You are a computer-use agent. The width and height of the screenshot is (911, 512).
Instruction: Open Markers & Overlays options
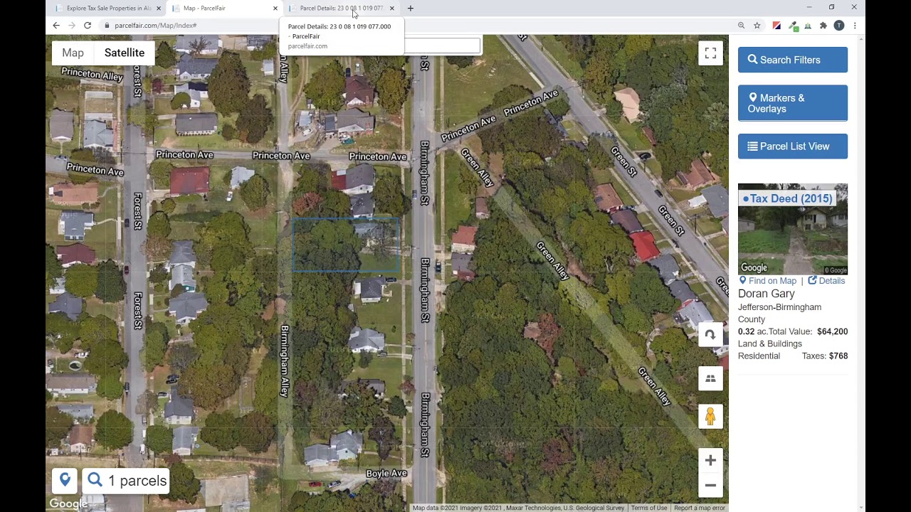(x=793, y=103)
